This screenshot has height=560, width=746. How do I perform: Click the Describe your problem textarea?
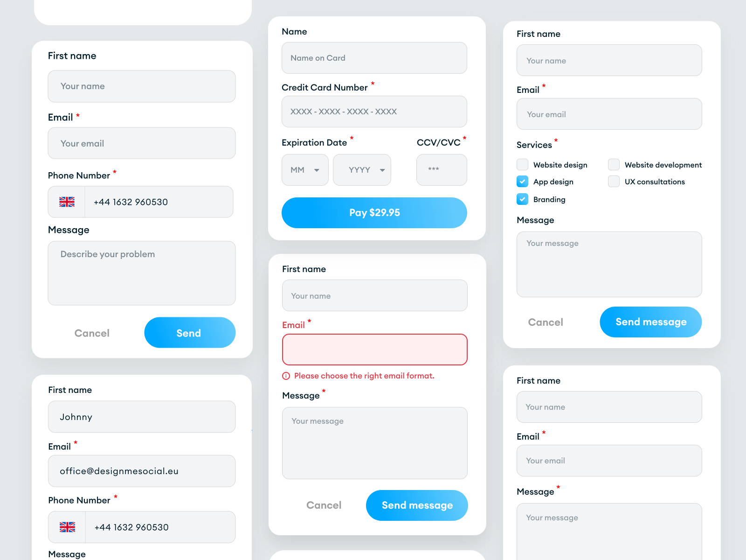point(142,273)
